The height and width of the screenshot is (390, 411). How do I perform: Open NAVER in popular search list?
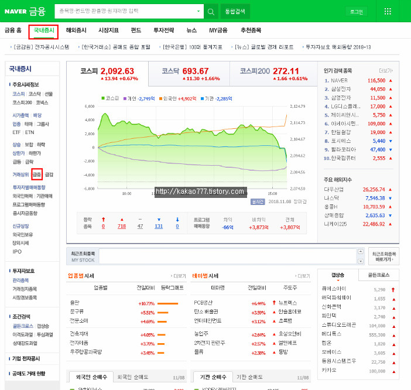[339, 80]
